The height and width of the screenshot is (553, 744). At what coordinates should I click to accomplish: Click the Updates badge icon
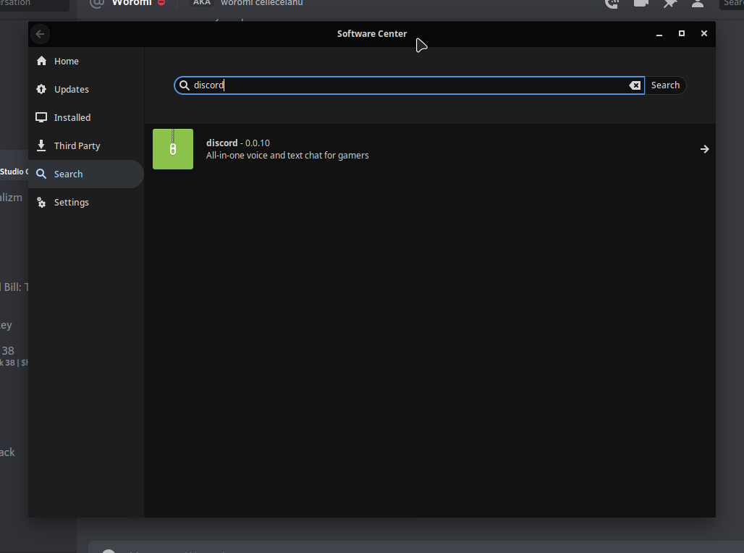41,89
